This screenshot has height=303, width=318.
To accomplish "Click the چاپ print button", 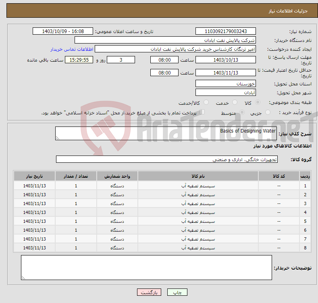I will 177,292.
